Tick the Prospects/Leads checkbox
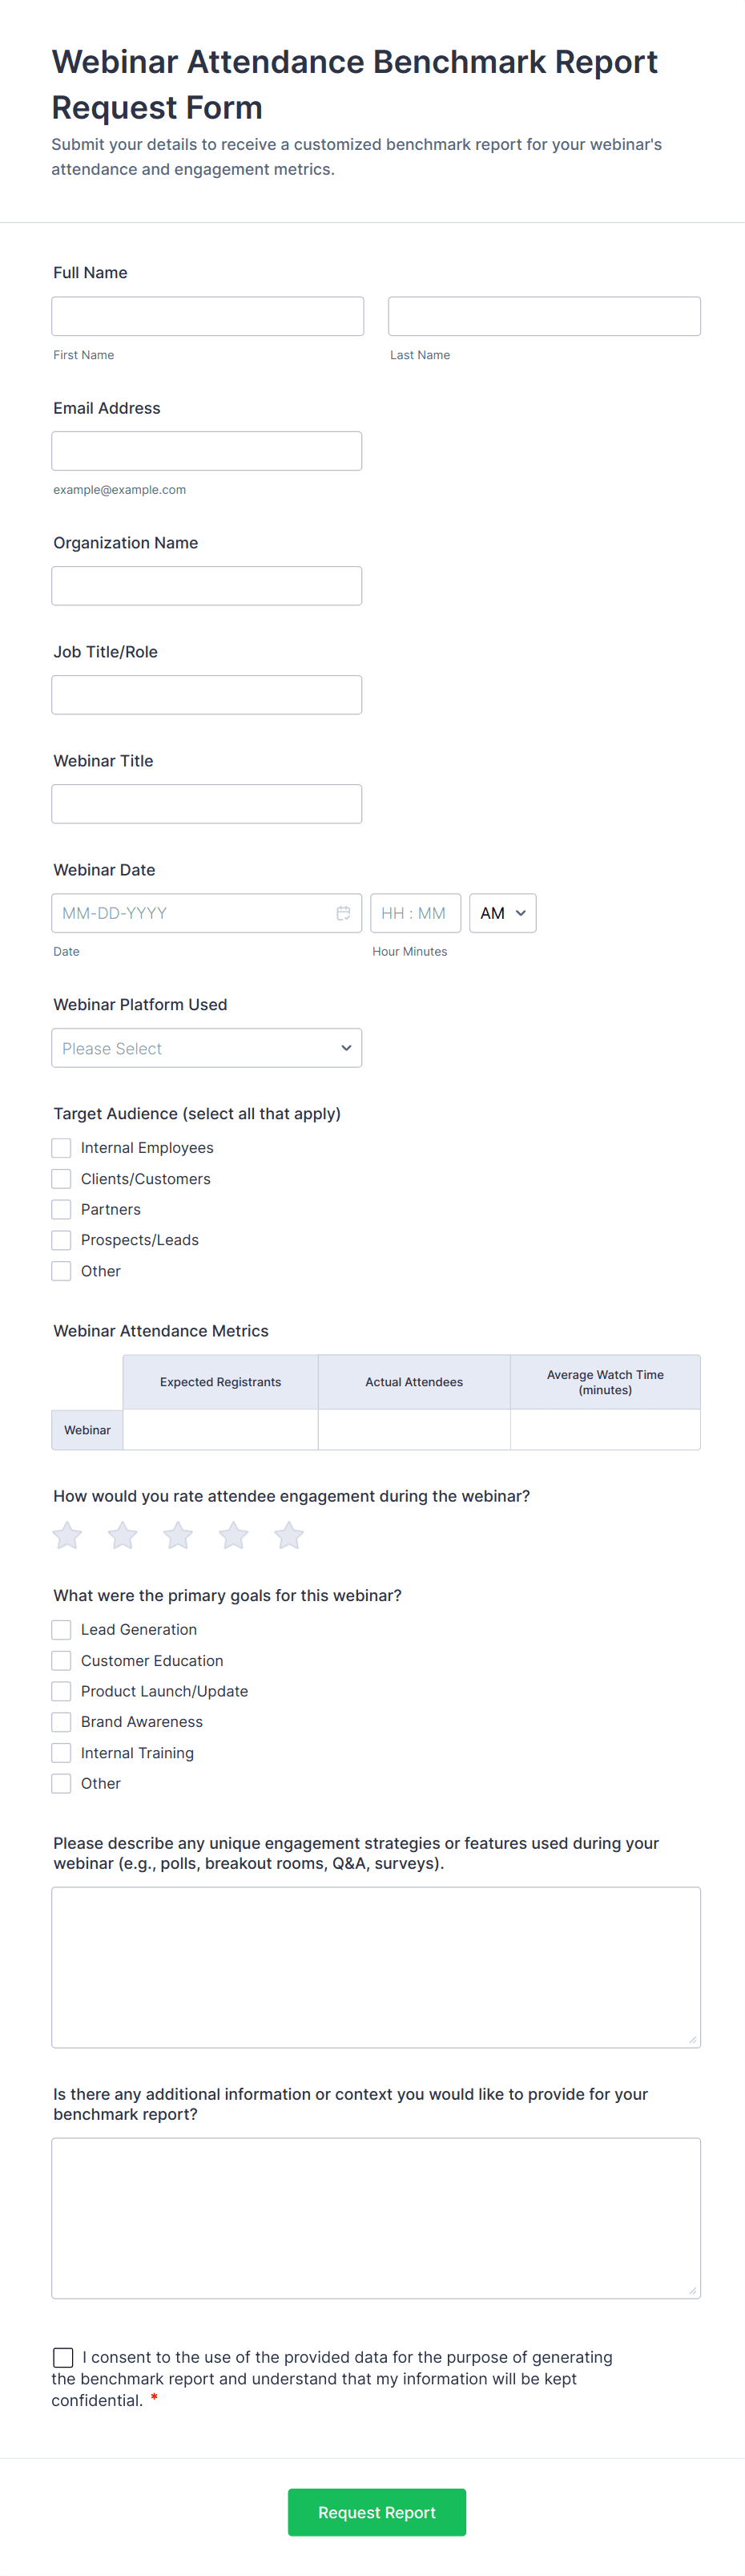 pos(62,1240)
